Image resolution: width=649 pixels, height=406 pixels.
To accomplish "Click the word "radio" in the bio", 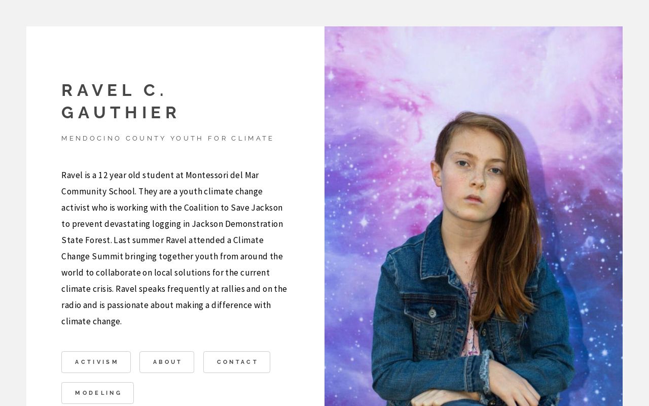I will pos(71,305).
